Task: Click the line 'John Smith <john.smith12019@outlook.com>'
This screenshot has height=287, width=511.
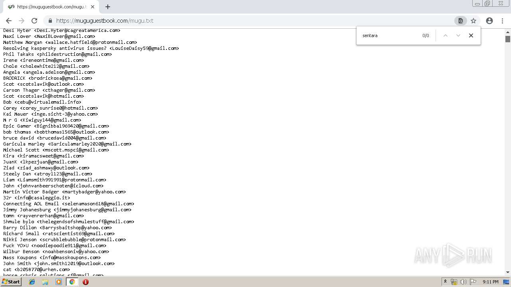Action: pyautogui.click(x=59, y=263)
